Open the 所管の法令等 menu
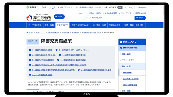 coord(115,25)
